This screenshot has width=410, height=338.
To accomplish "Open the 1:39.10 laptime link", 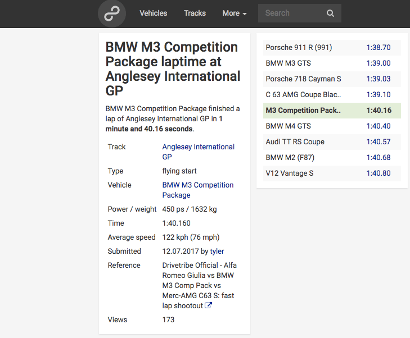I will [x=379, y=94].
